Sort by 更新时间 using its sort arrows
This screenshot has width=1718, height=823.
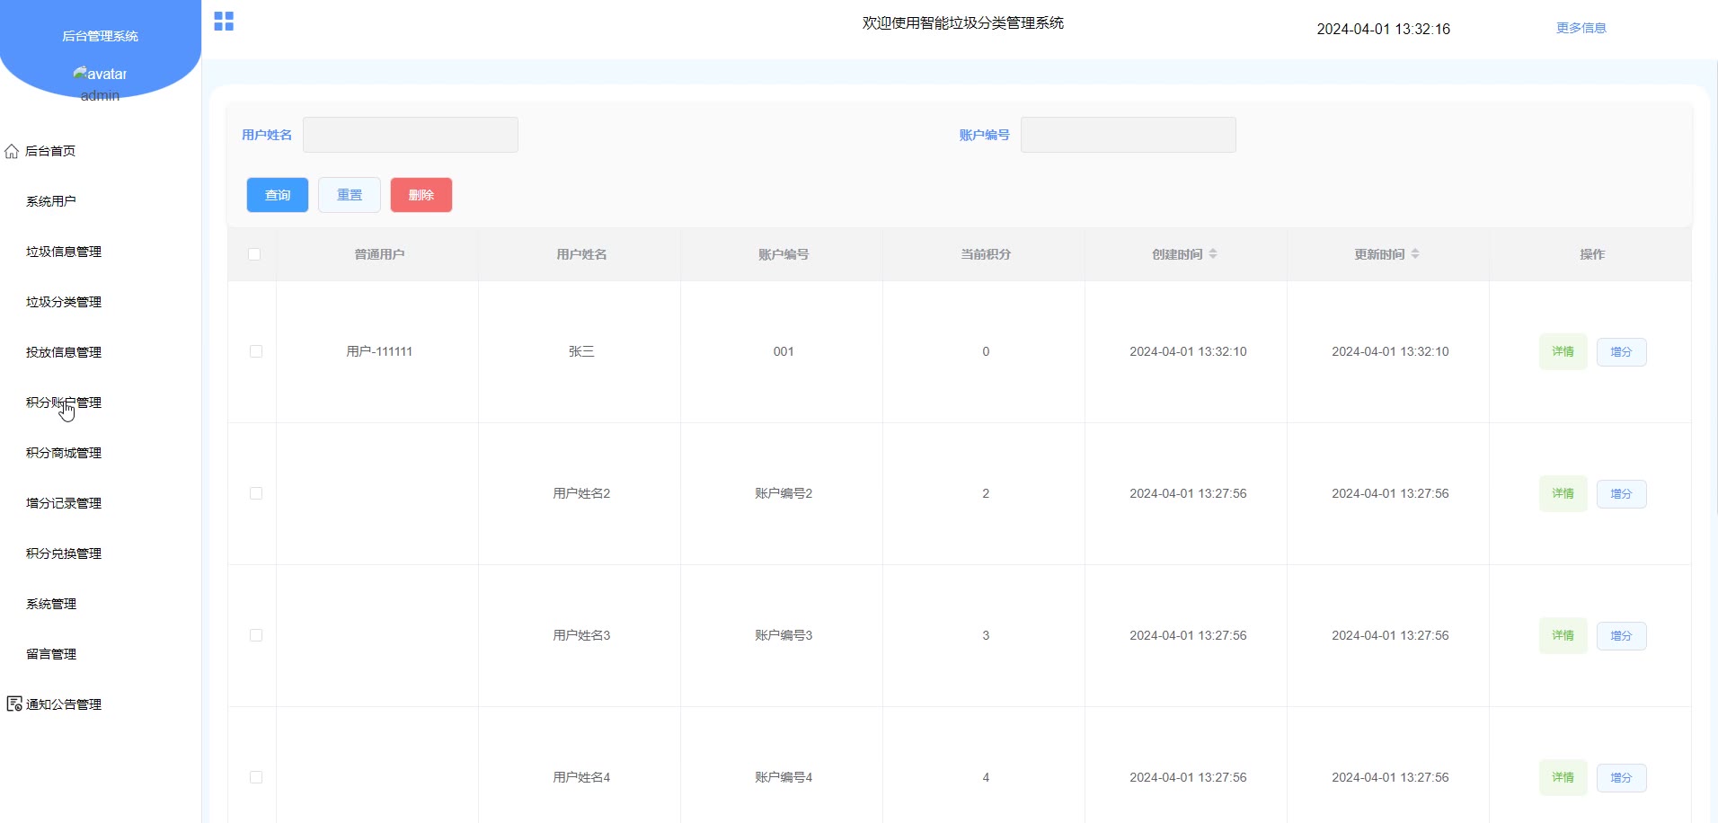click(1415, 254)
